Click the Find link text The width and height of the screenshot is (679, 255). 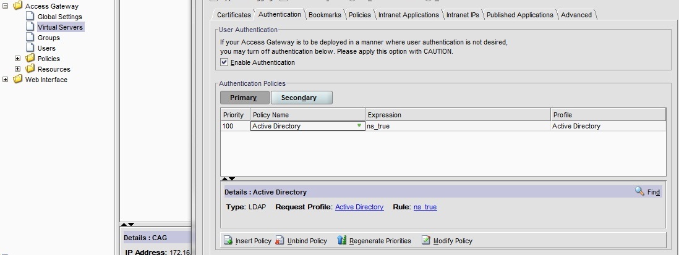(654, 192)
